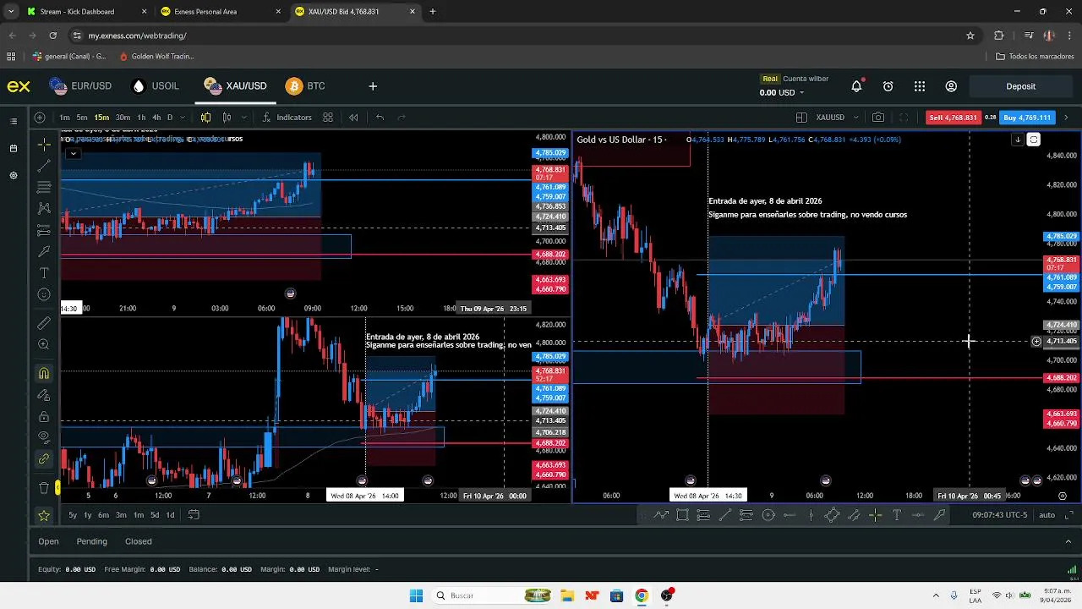Click the Sell 4,768.831 button
Viewport: 1082px width, 609px height.
953,118
